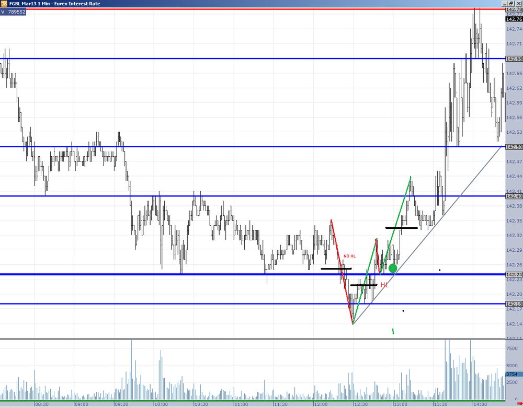Click the V 789552 volume info box
This screenshot has width=523, height=408.
point(13,12)
